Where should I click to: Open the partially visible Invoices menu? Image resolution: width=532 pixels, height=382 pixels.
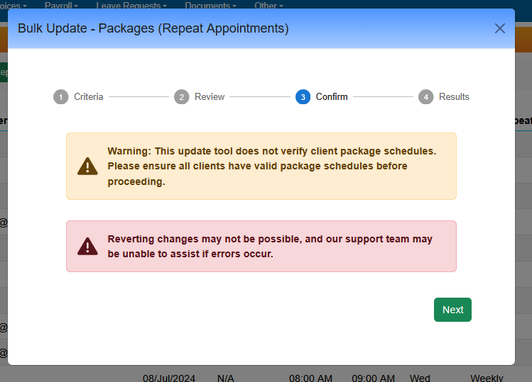[x=13, y=5]
